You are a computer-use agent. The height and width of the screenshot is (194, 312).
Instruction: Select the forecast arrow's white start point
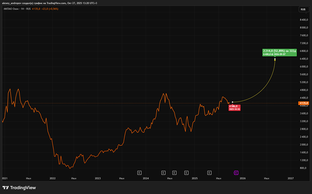(232, 102)
